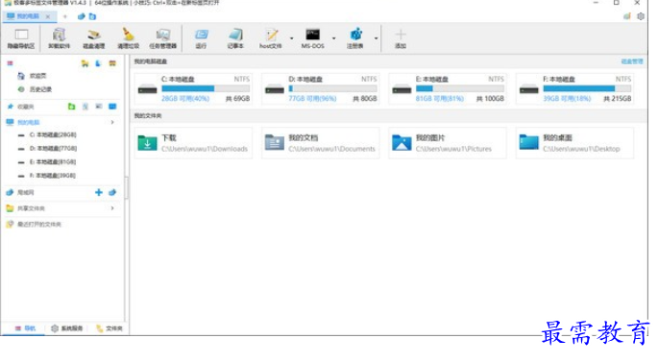The width and height of the screenshot is (658, 363).
Task: Click the cloud icon right of 局域网 row
Action: coord(112,193)
